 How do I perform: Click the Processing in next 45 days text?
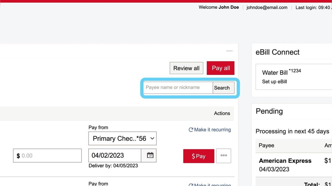(x=292, y=131)
